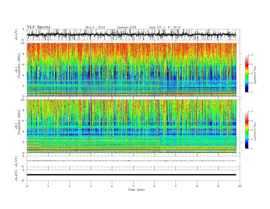Click the time axis tick label "8"

[197, 186]
